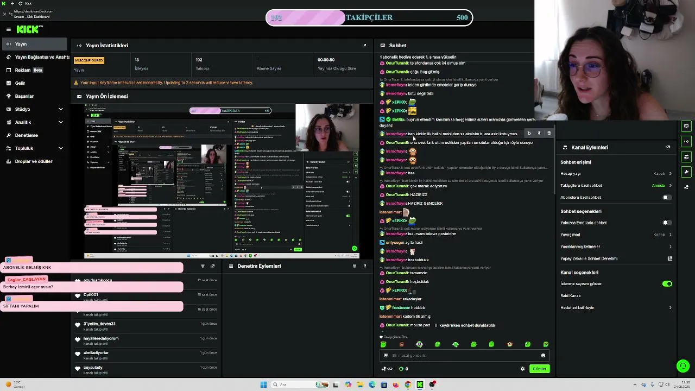695x391 pixels.
Task: Click the 13 İzleyici count
Action: 137,60
